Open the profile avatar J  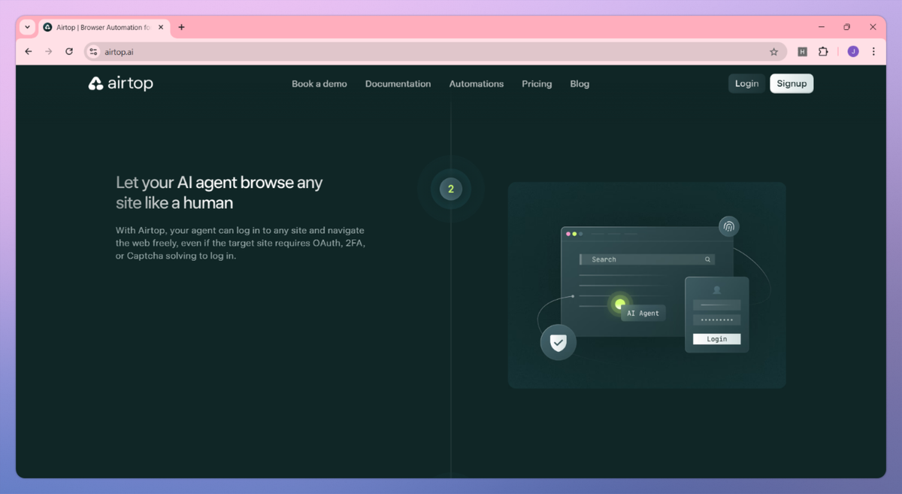tap(853, 52)
